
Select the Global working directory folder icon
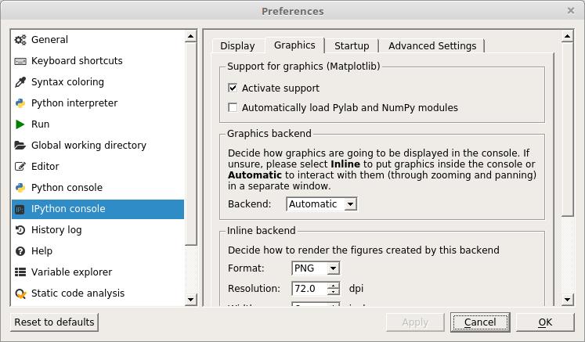20,146
